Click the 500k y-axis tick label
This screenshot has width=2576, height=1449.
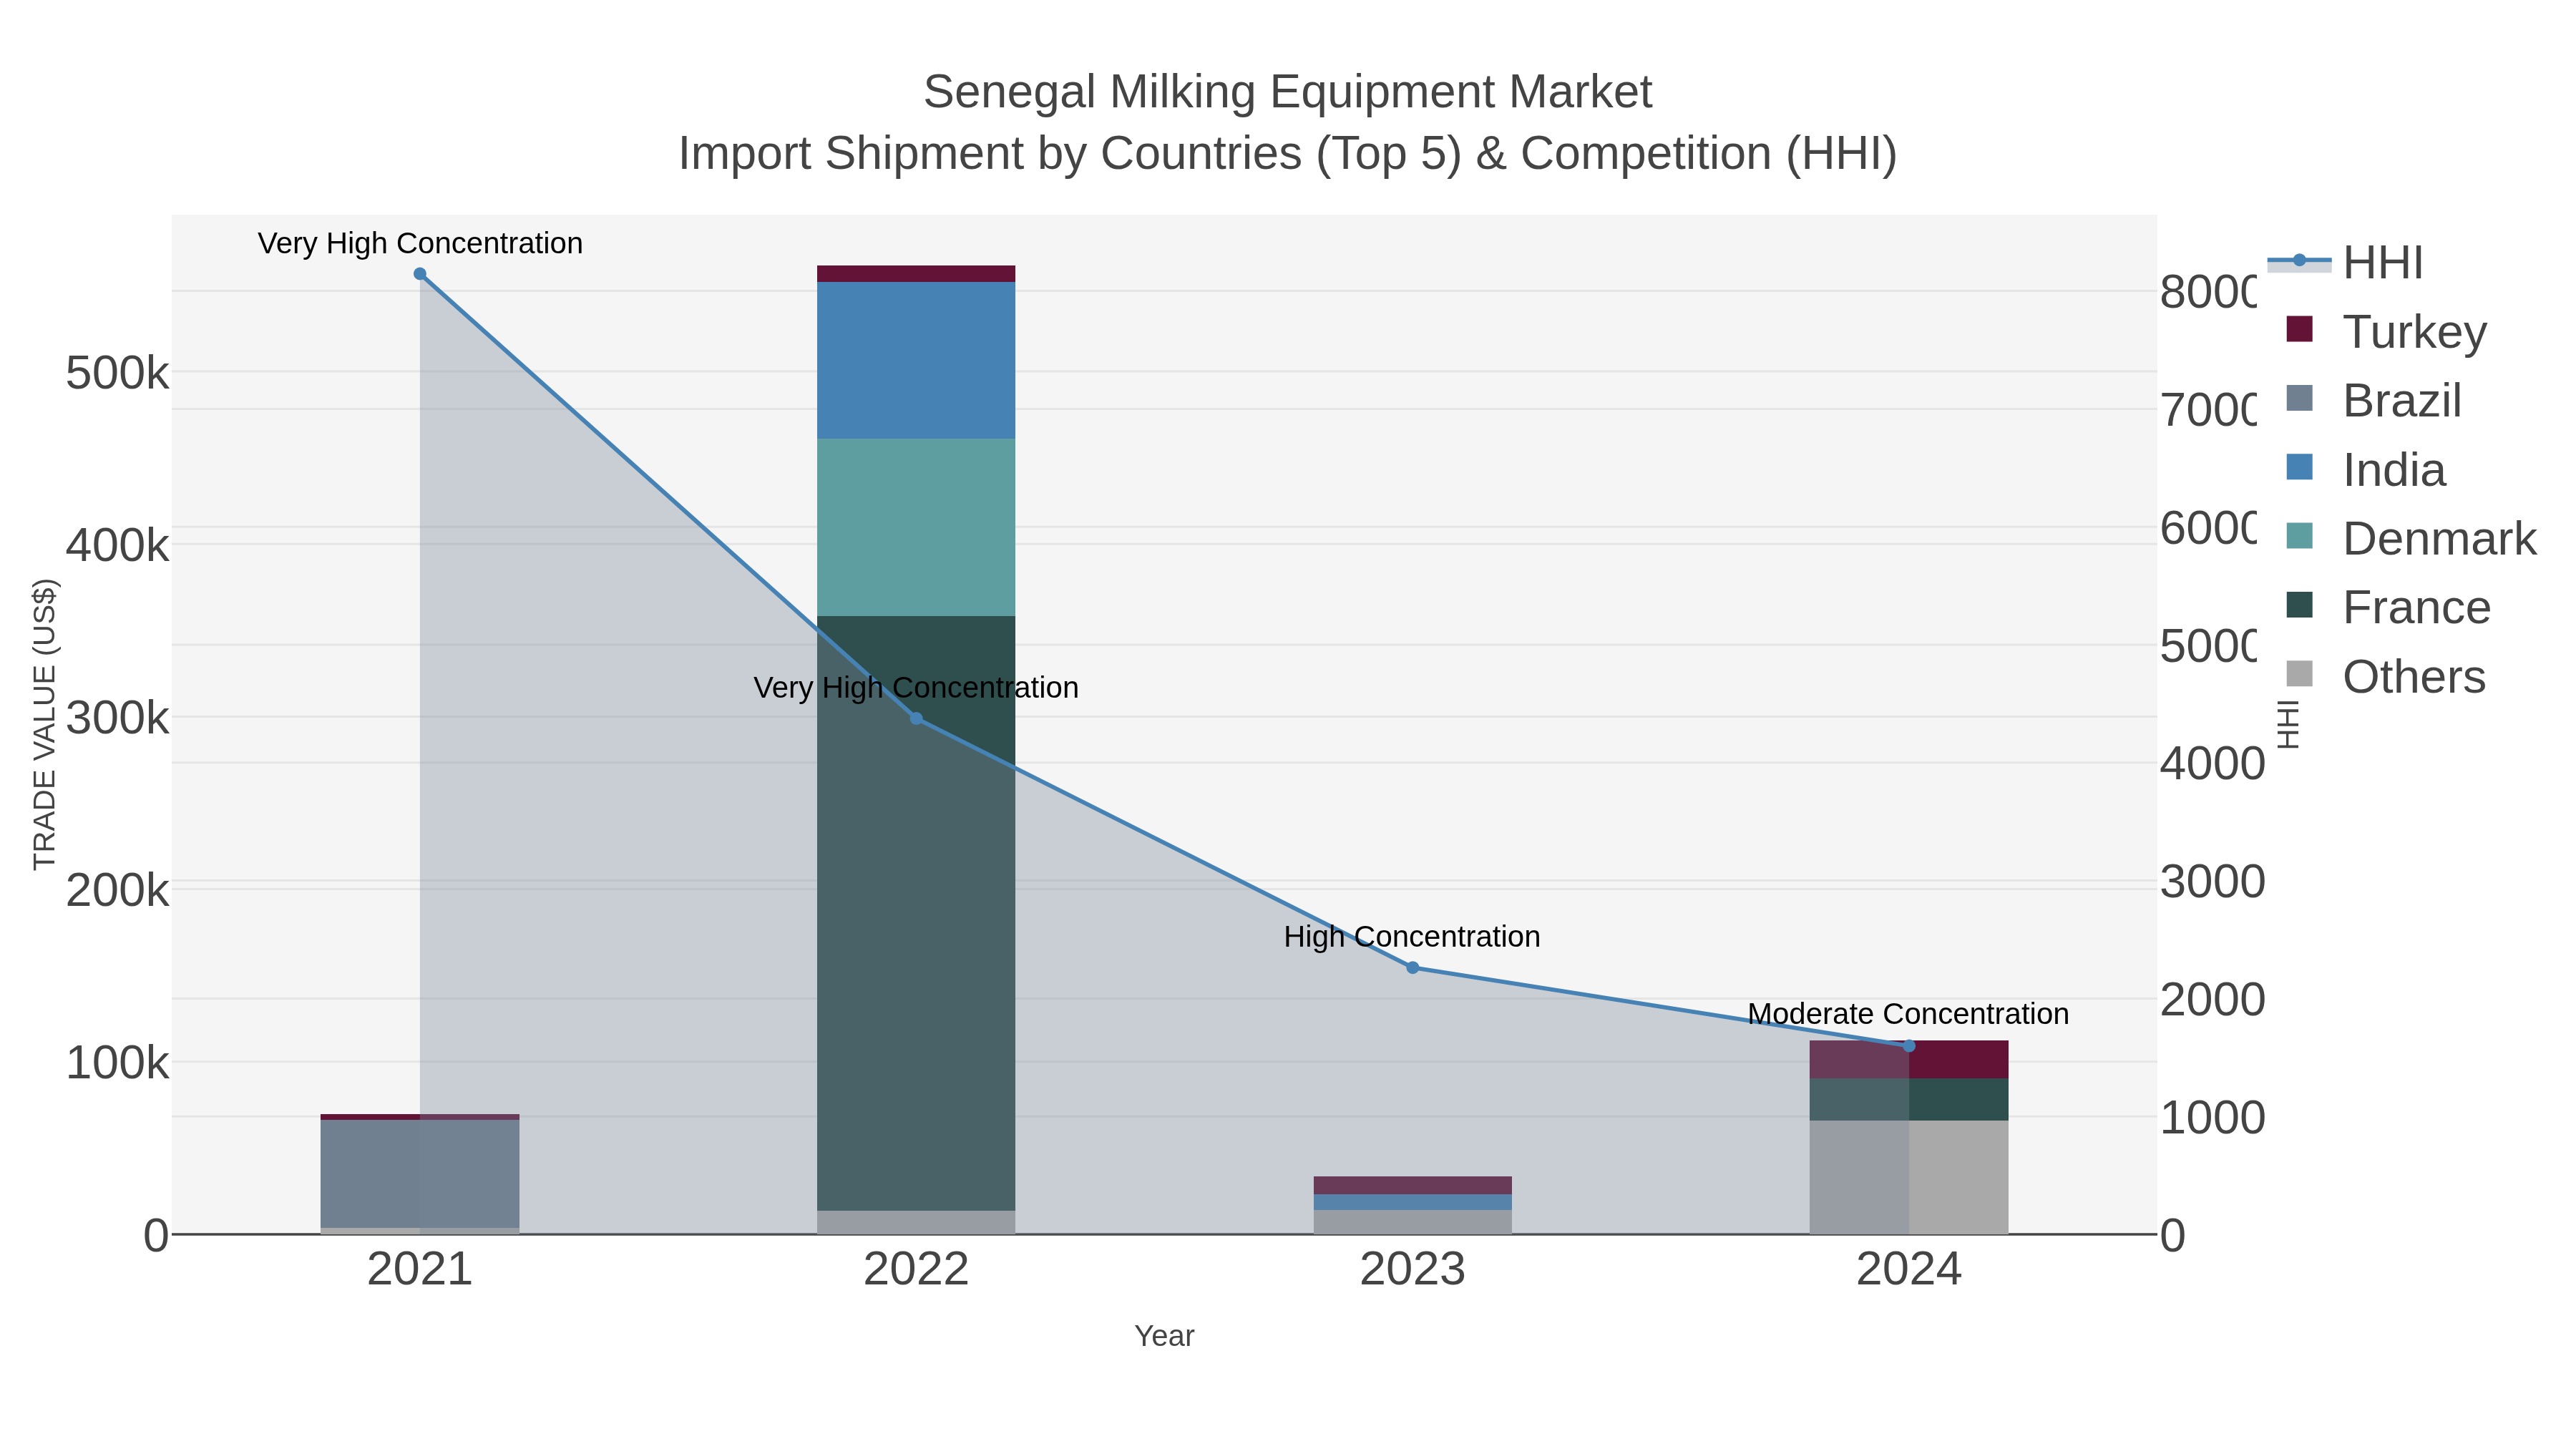(x=117, y=373)
